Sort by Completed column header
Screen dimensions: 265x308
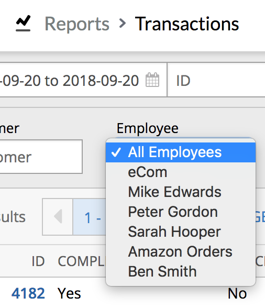pyautogui.click(x=82, y=261)
